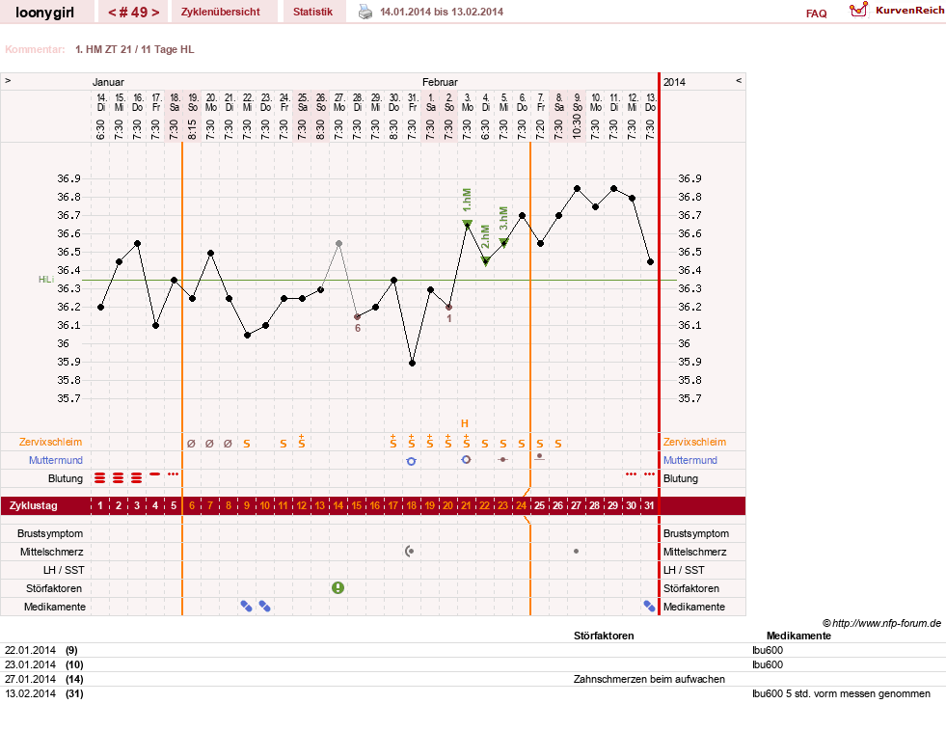Click heavy bleeding icon on cycle day 2

pyautogui.click(x=119, y=478)
